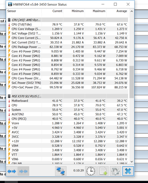Select the CPU+SoC Power row label
The width and height of the screenshot is (148, 183).
[x=26, y=87]
